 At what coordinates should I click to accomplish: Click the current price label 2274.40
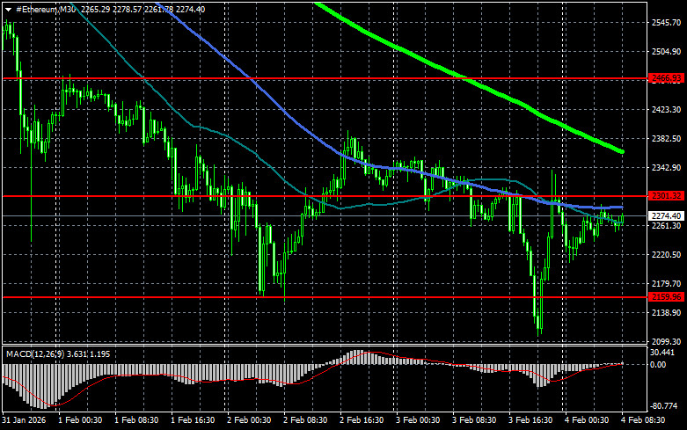[667, 215]
